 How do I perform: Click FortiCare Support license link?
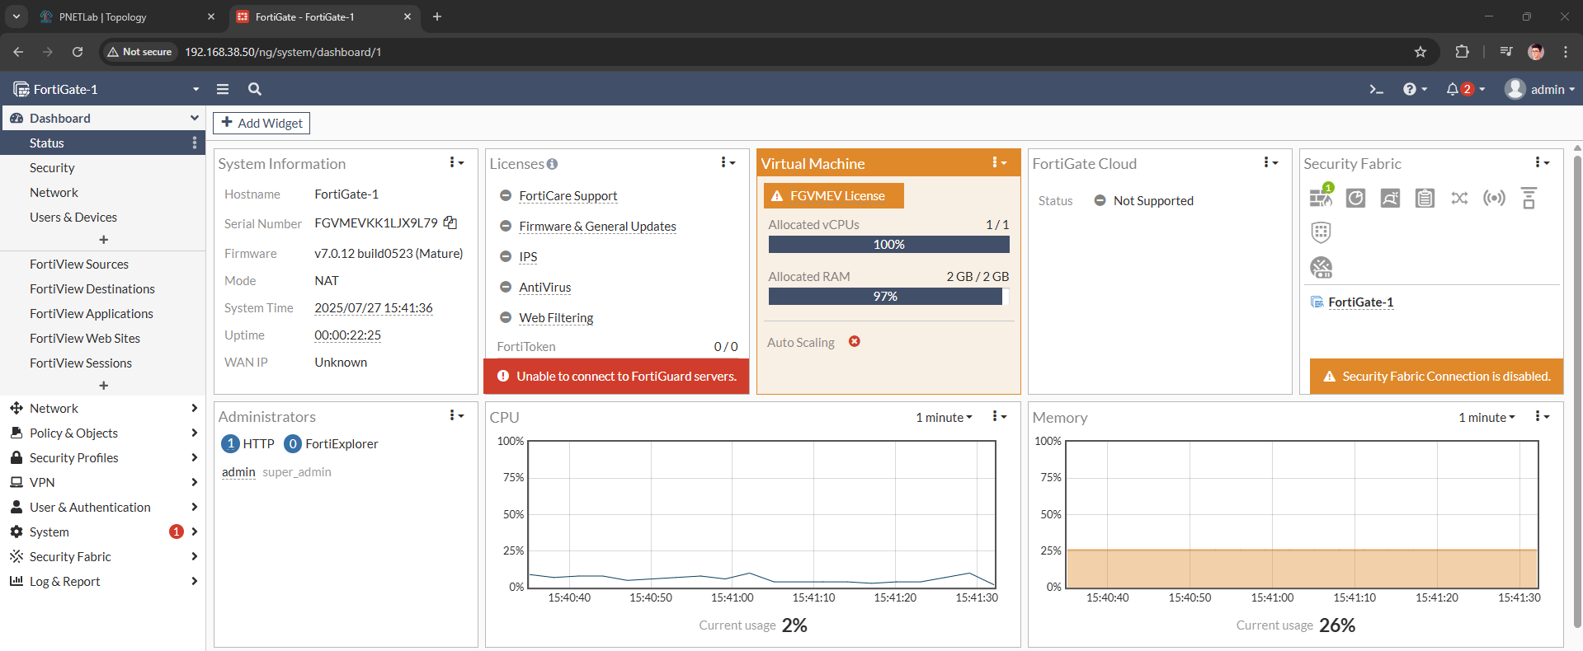coord(568,195)
